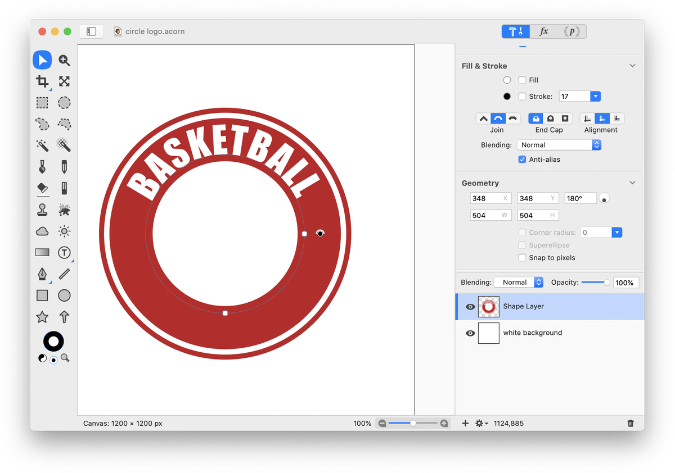Open the stroke width dropdown
The height and width of the screenshot is (473, 675).
pos(595,97)
